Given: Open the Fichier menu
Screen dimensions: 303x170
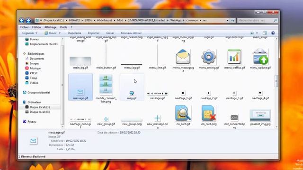Looking at the screenshot, I should (25, 27).
